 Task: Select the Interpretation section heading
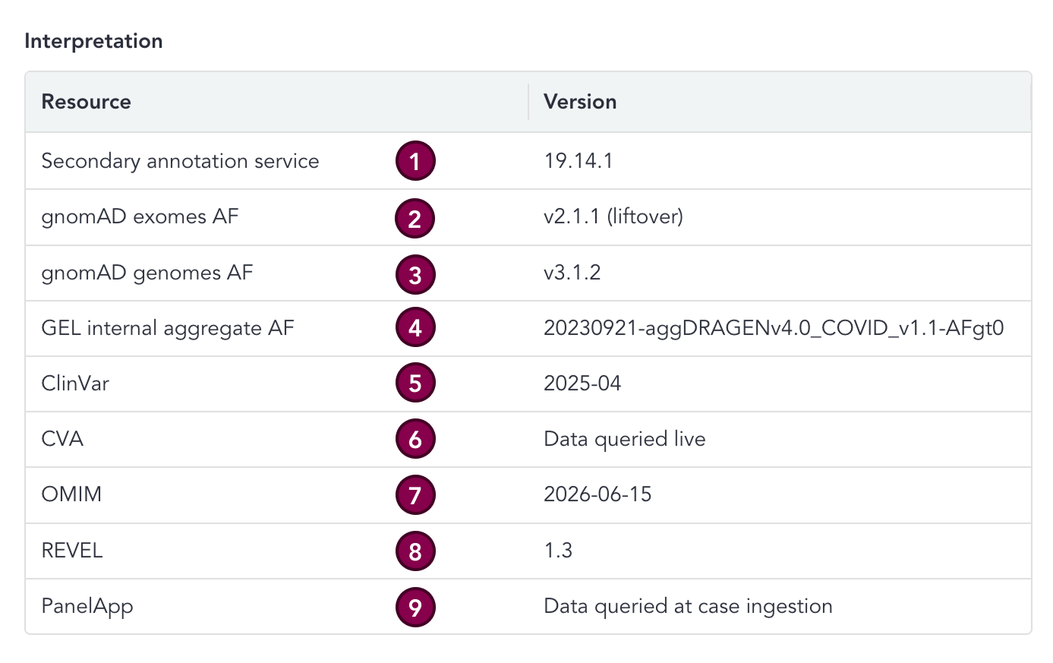(93, 41)
